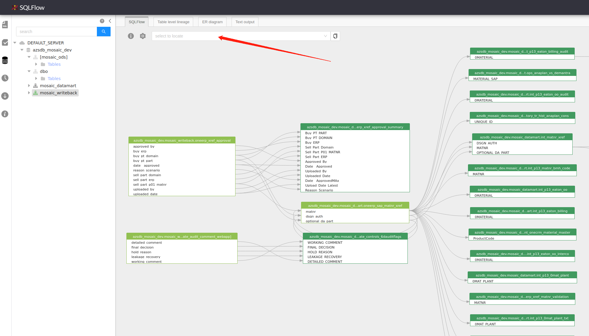Open the select to locate dropdown
This screenshot has height=336, width=589.
tap(241, 36)
